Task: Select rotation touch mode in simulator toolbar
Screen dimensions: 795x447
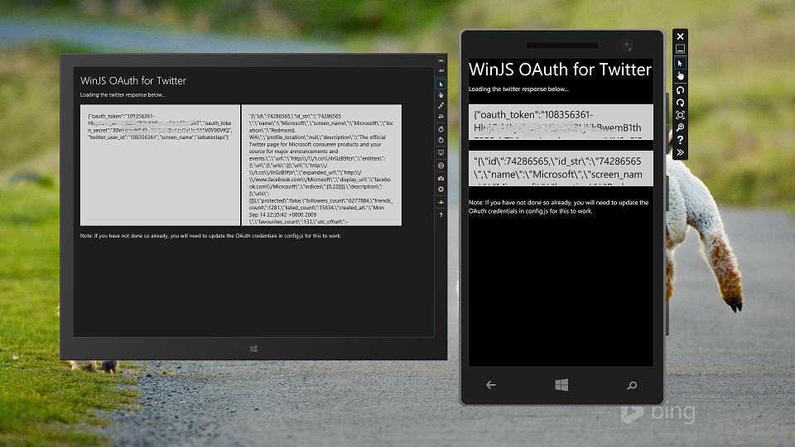Action: (x=441, y=116)
